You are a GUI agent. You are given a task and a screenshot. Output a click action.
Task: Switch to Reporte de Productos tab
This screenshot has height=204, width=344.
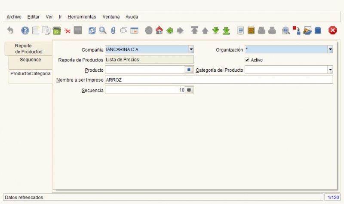click(x=28, y=49)
